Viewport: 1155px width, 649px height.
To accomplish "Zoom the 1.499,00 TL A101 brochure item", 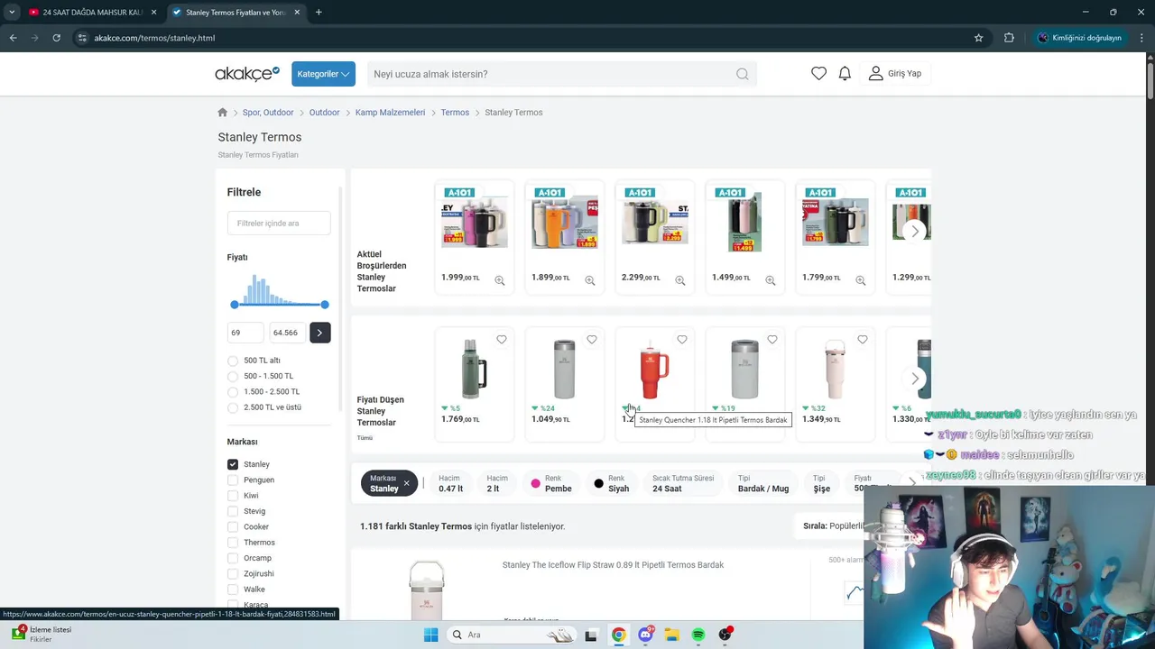I will 771,280.
